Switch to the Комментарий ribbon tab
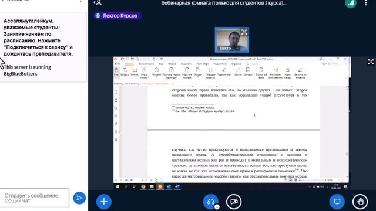This screenshot has width=376, height=211. tap(146, 64)
